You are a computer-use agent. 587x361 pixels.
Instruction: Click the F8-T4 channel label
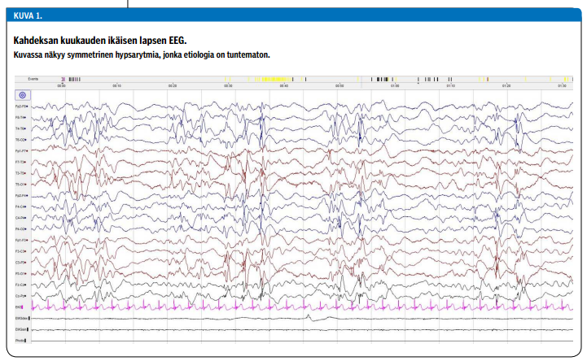20,118
